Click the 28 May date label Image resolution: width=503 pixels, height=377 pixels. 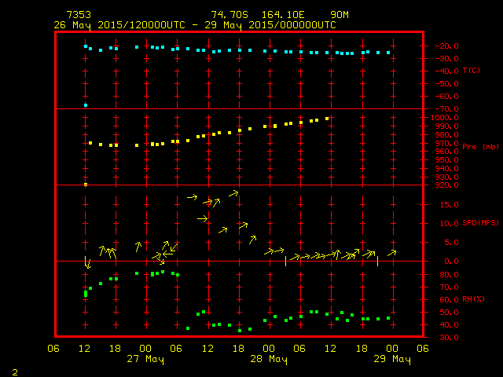tap(269, 359)
